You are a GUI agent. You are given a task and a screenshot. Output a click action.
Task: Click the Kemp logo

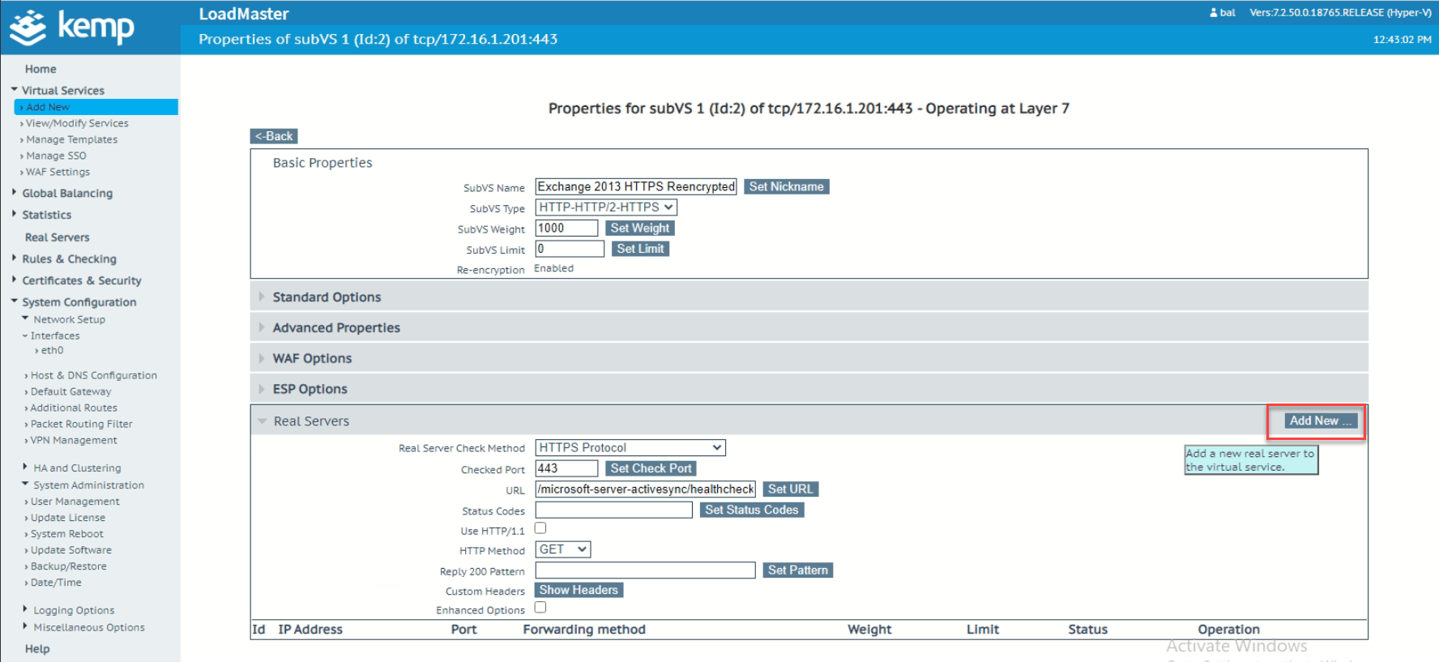coord(71,27)
